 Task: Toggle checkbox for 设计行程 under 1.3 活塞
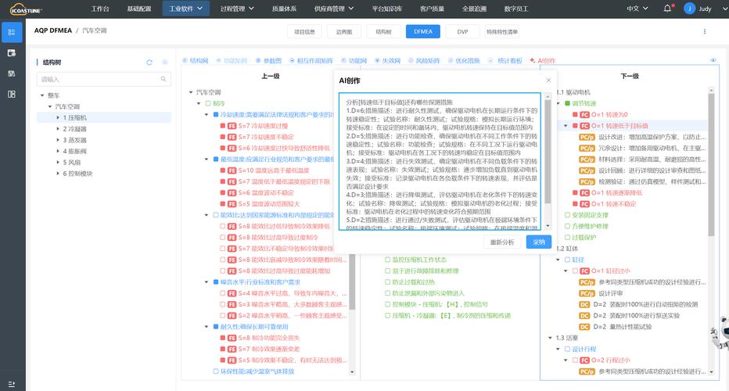coord(567,349)
